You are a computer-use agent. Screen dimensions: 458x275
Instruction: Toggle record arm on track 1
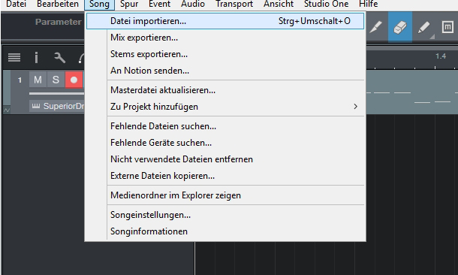pyautogui.click(x=74, y=80)
